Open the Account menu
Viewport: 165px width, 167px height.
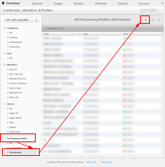tap(144, 4)
